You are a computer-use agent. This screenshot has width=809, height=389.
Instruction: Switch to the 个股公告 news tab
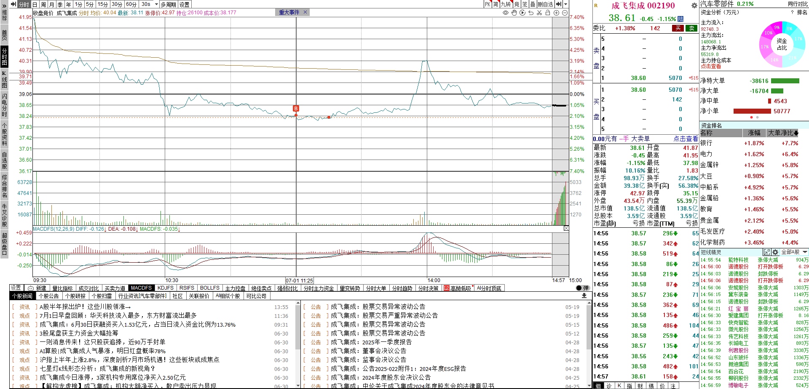[49, 296]
